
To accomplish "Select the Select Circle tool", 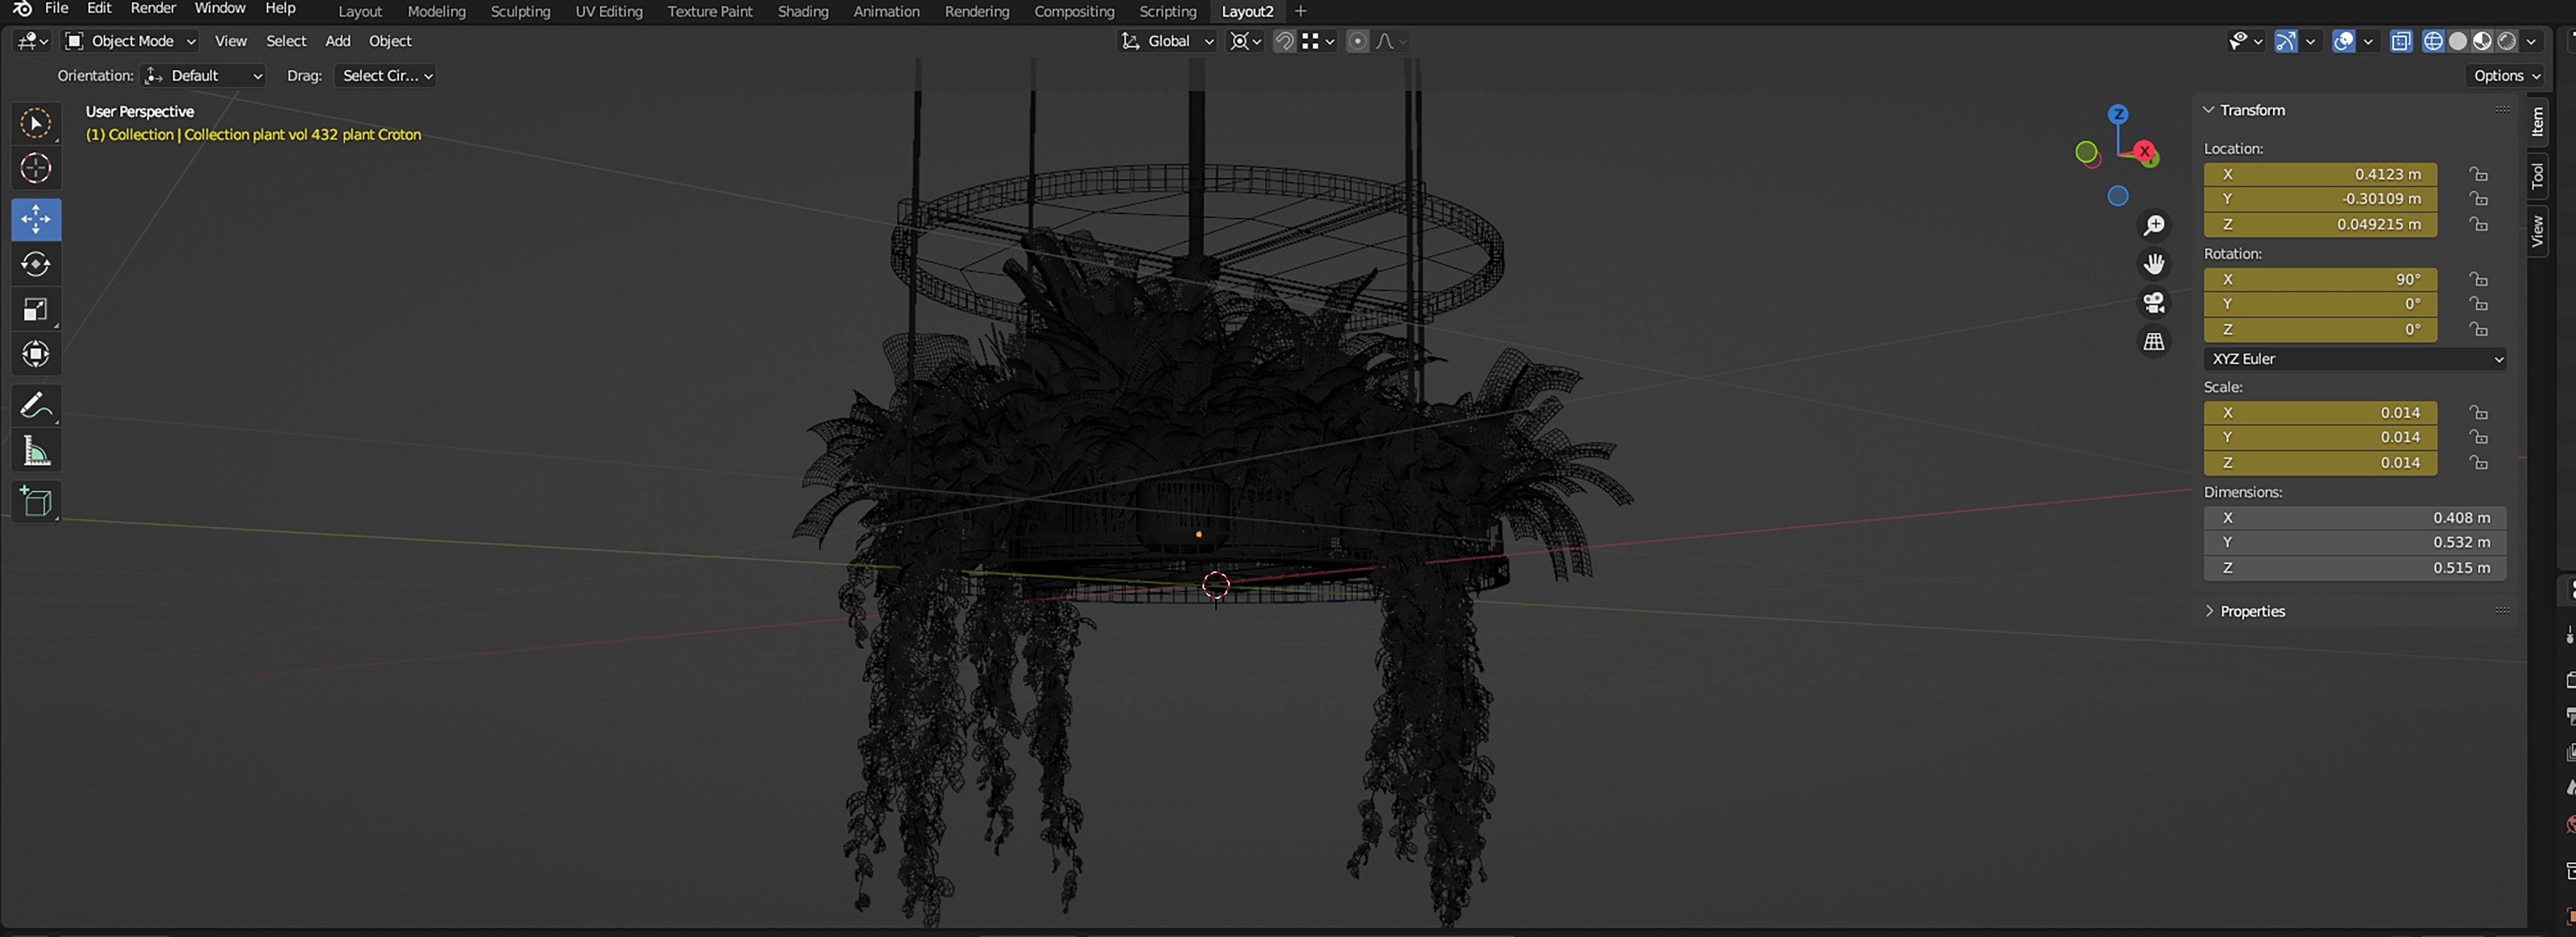I will [x=36, y=123].
